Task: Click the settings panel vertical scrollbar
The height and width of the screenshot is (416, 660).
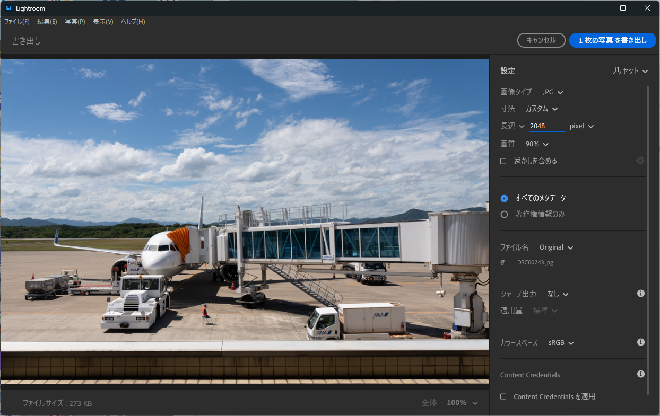Action: [647, 240]
